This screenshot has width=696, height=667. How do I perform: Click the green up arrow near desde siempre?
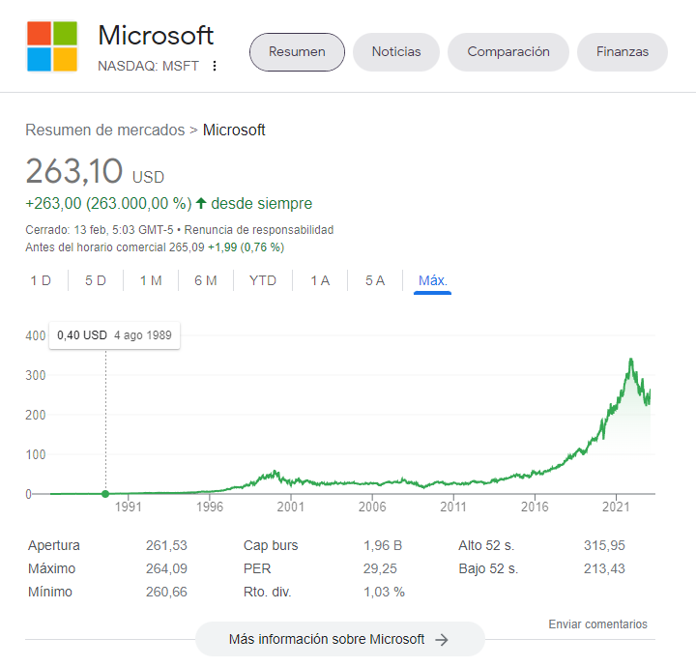(201, 203)
